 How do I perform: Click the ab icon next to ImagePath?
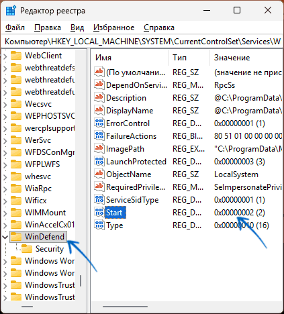[99, 149]
